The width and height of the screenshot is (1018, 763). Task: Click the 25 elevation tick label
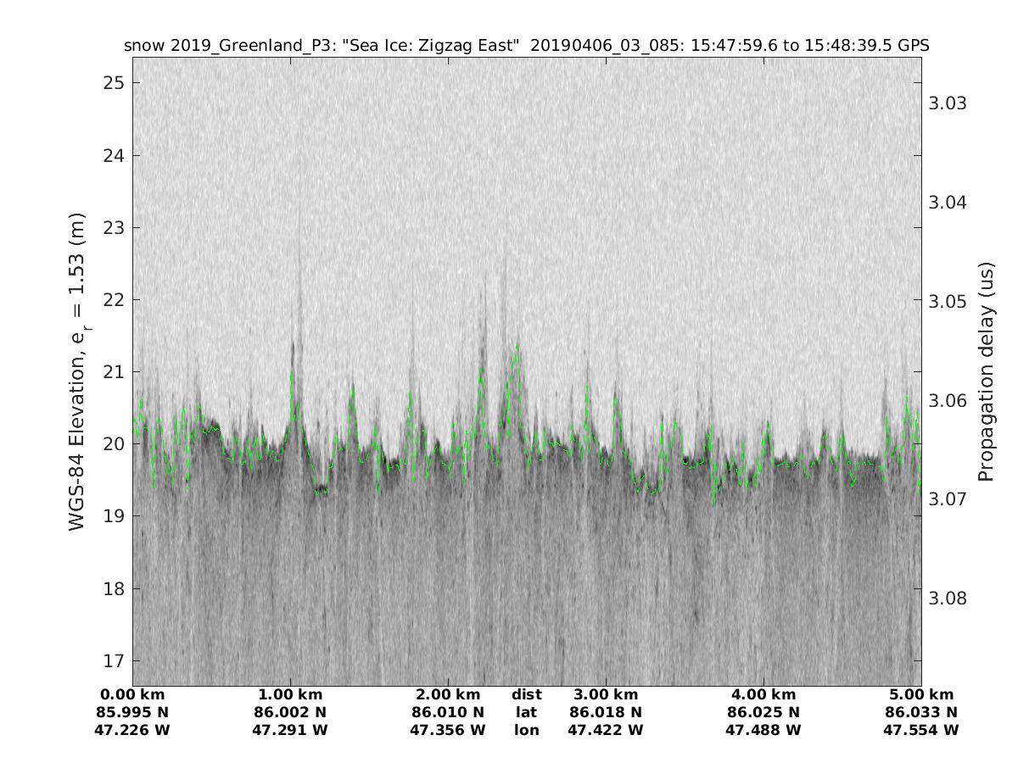tap(115, 83)
